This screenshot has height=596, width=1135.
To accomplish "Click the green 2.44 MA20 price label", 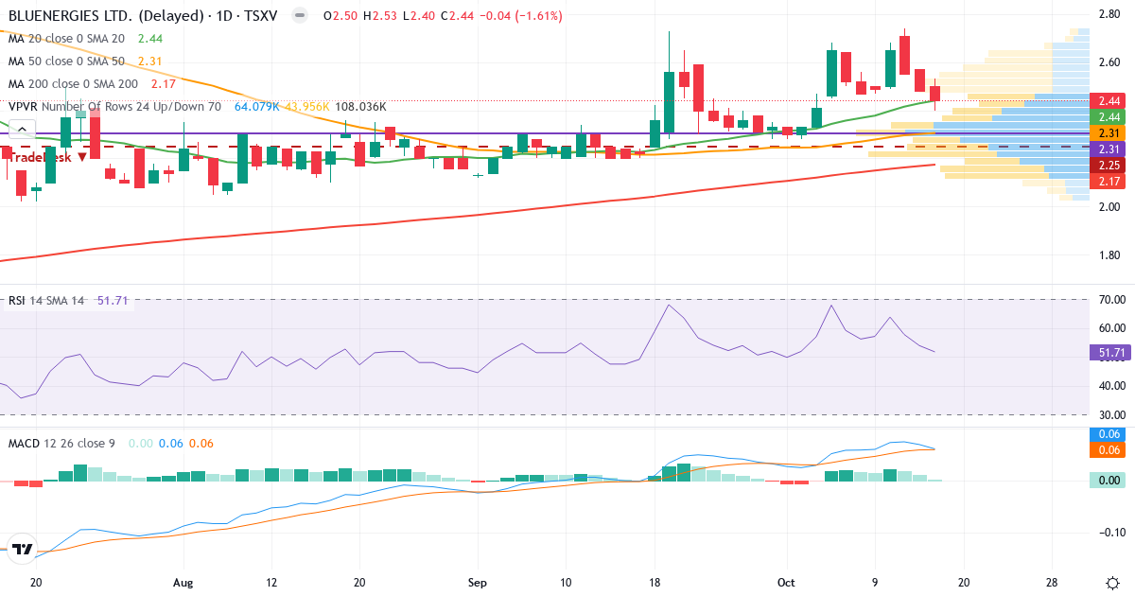I will (x=1109, y=116).
